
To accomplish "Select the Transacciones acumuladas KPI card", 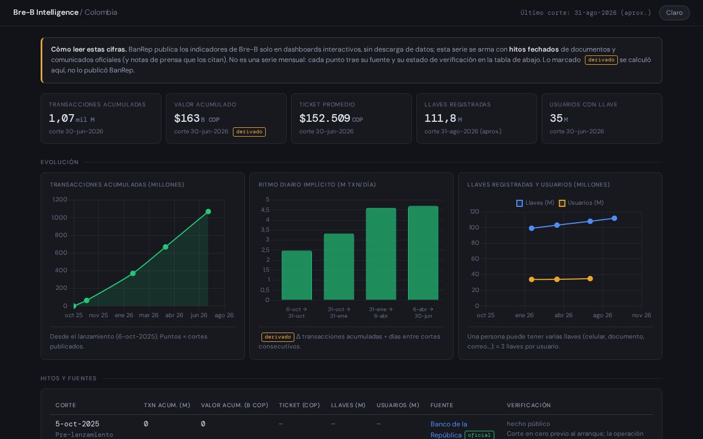I will [x=101, y=119].
